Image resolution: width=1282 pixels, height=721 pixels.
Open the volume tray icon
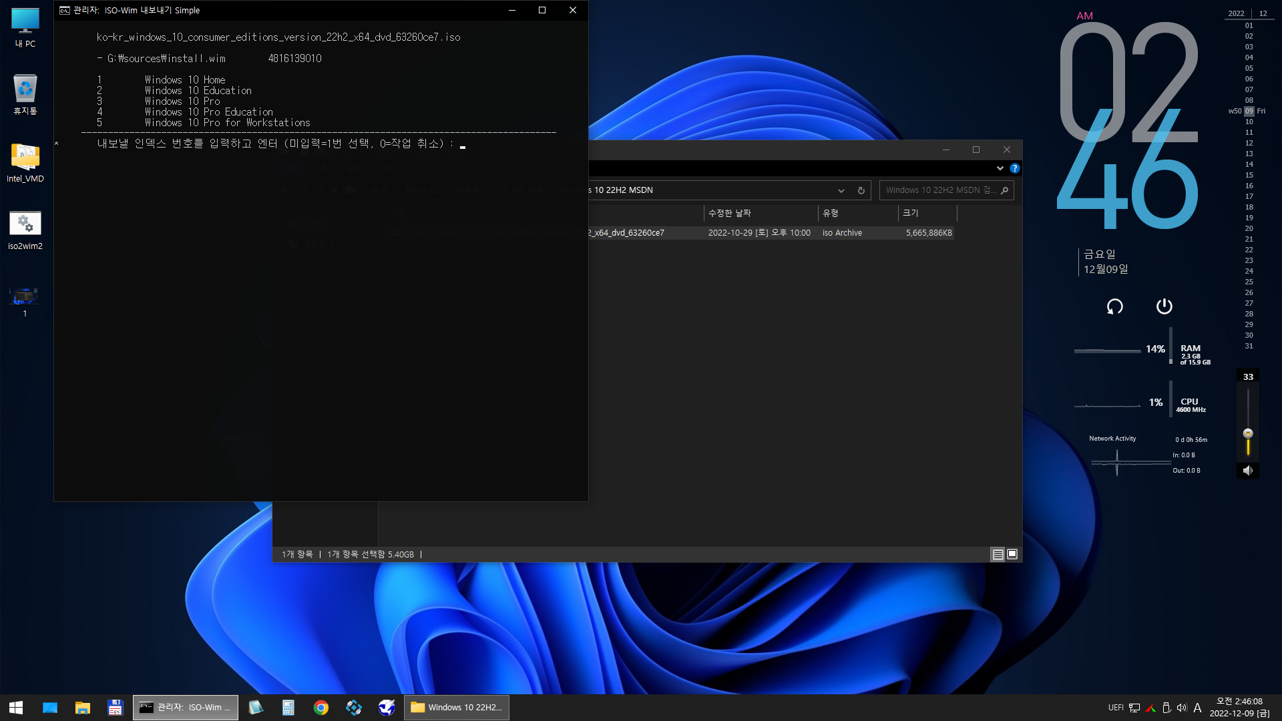(1182, 708)
